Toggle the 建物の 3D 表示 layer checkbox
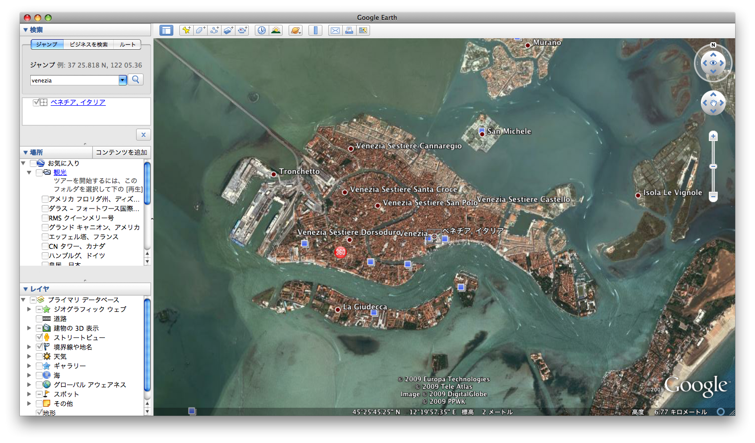 (x=39, y=328)
